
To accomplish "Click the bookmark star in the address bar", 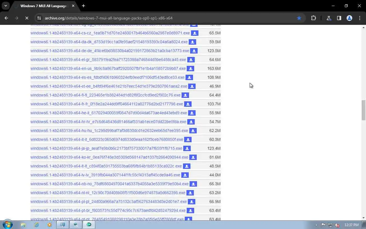I will (x=299, y=18).
